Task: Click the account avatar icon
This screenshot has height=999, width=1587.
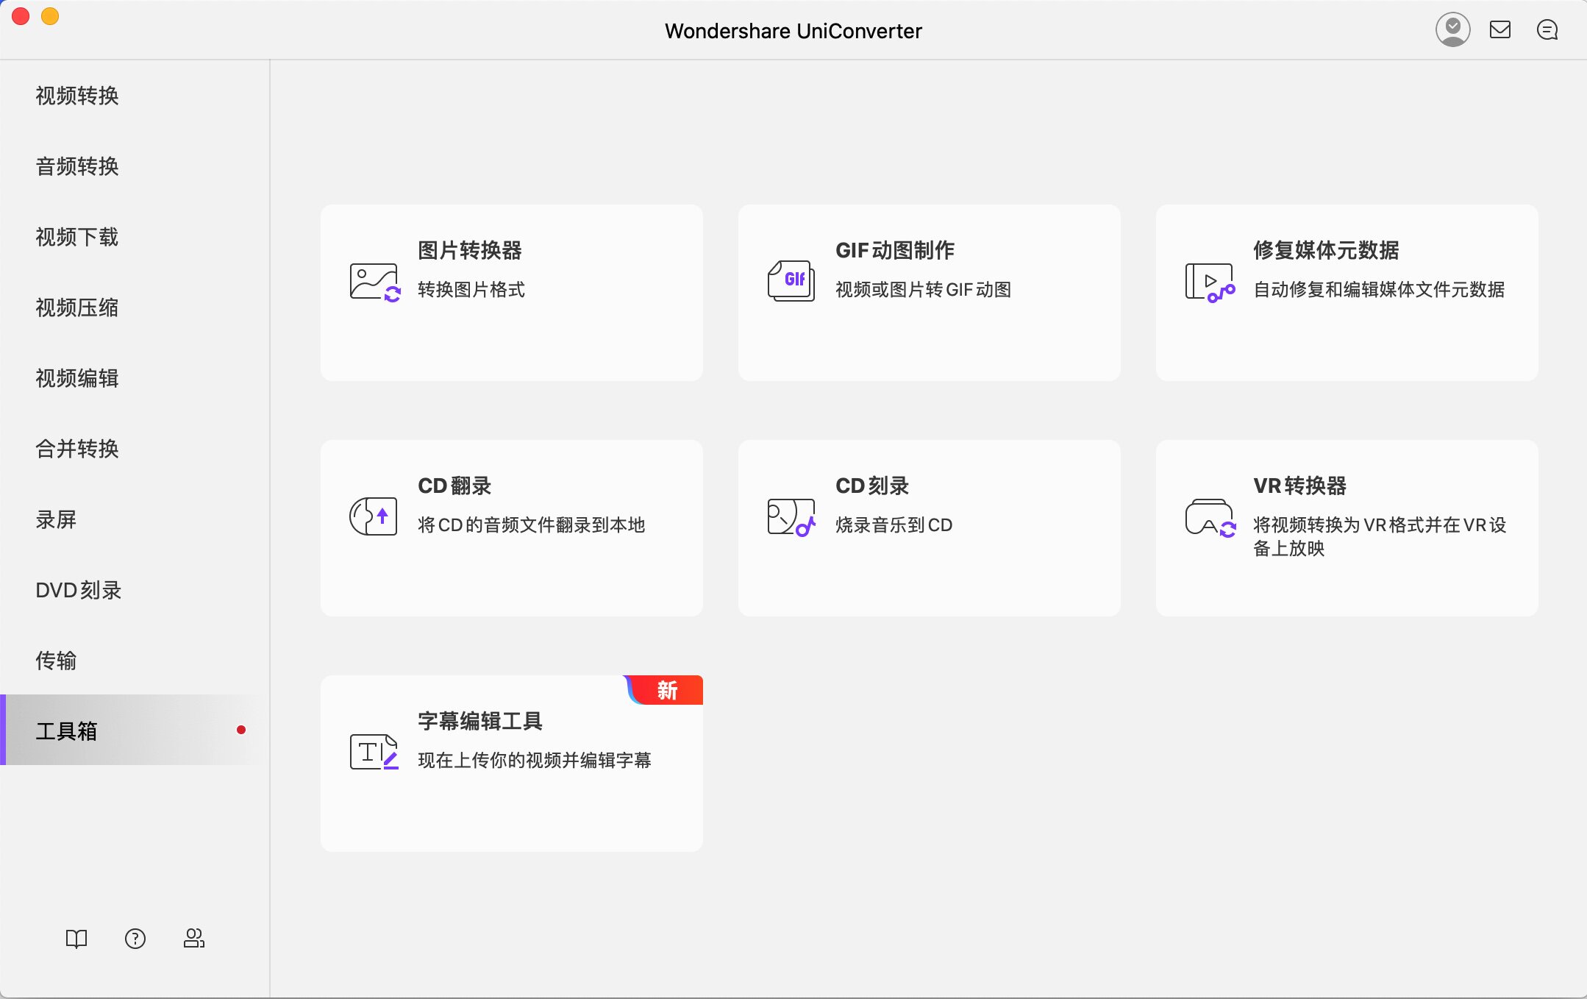Action: click(x=1454, y=29)
